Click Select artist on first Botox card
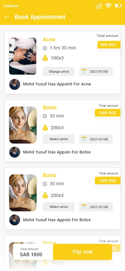This screenshot has width=125, height=271. point(59,139)
